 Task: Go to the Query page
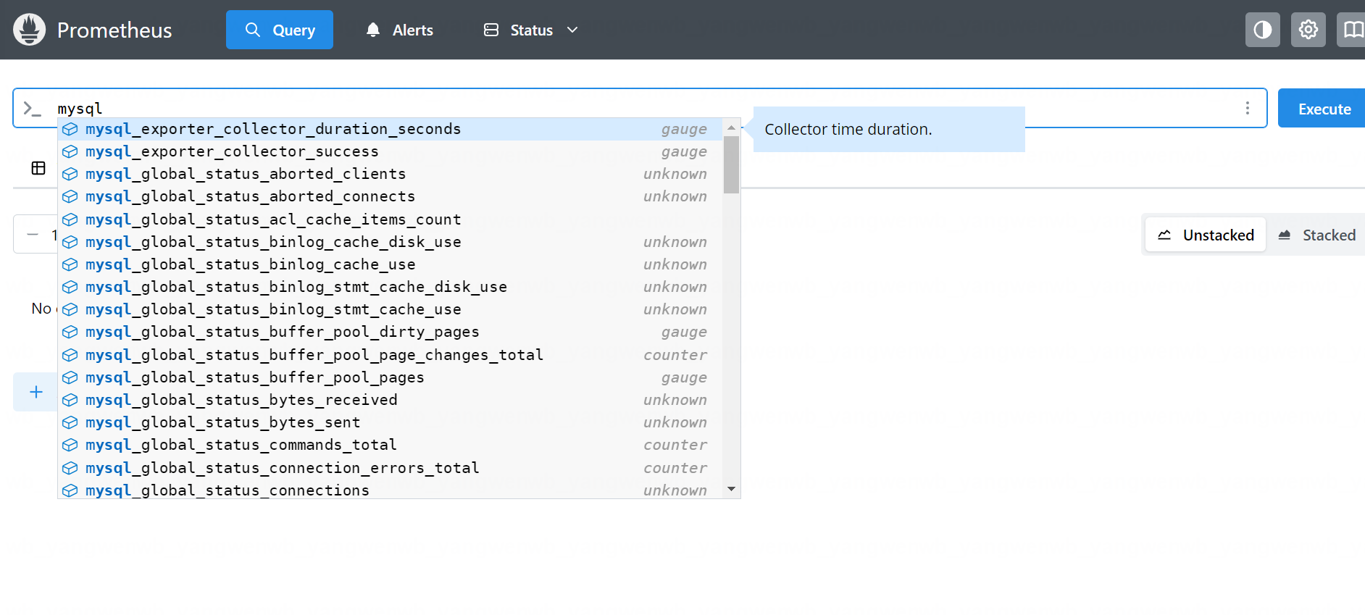pyautogui.click(x=280, y=30)
